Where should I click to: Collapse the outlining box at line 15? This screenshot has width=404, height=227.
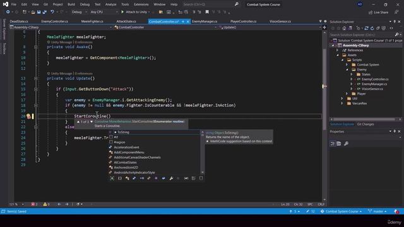36,90
